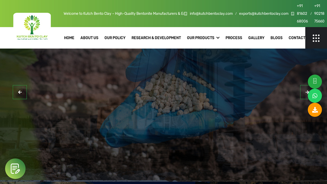Call the +91 90218 75660 number
327x184 pixels.
click(x=319, y=13)
